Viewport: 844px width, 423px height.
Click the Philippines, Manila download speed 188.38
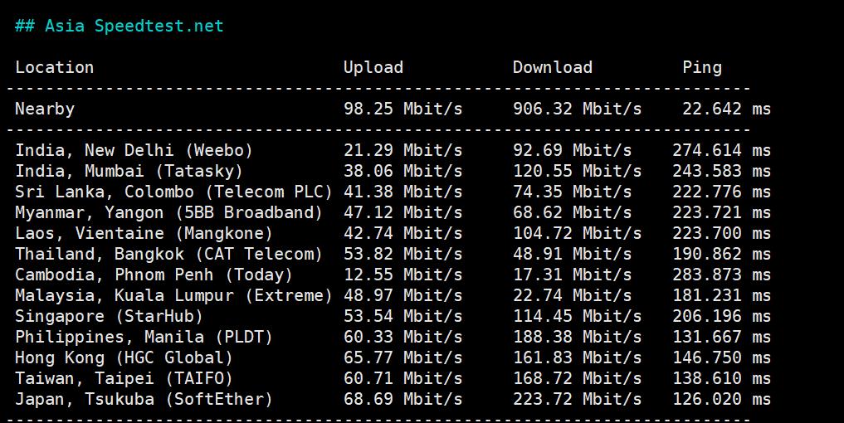[577, 338]
